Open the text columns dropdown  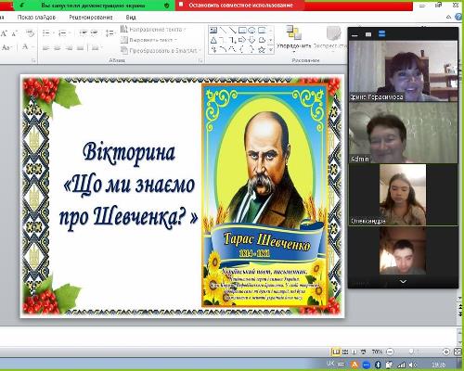97,47
